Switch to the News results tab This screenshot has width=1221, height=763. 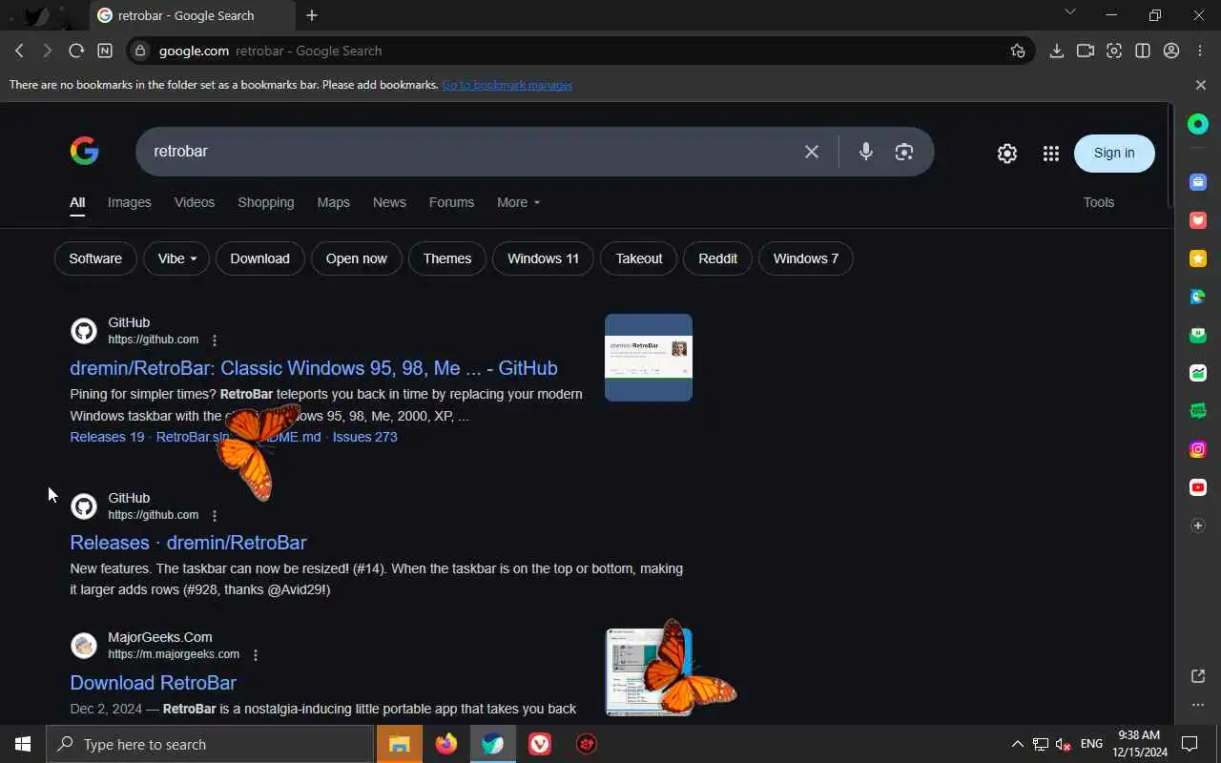pyautogui.click(x=389, y=202)
